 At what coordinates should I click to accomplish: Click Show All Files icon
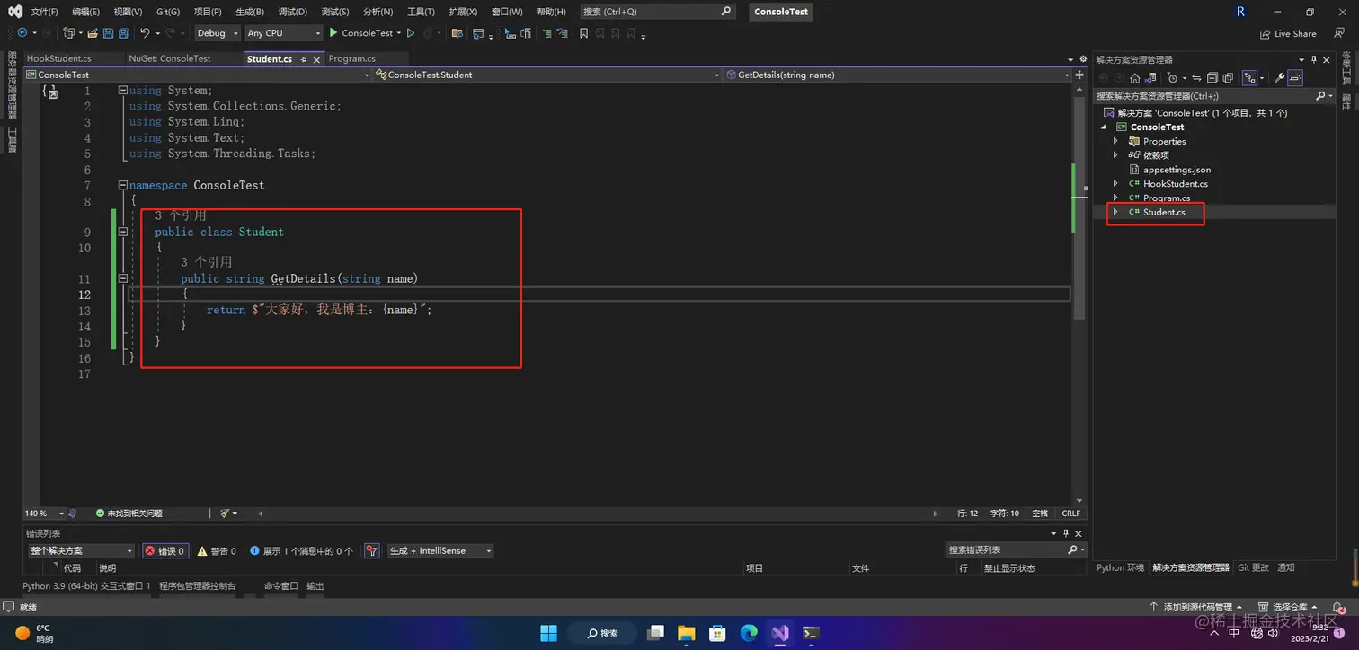[1228, 78]
